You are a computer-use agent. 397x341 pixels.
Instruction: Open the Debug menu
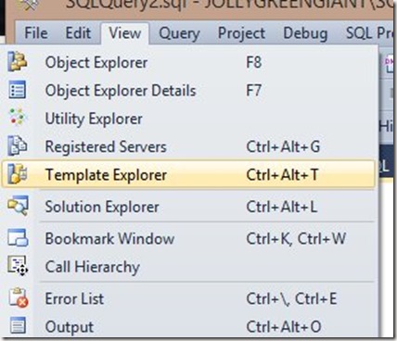(305, 33)
